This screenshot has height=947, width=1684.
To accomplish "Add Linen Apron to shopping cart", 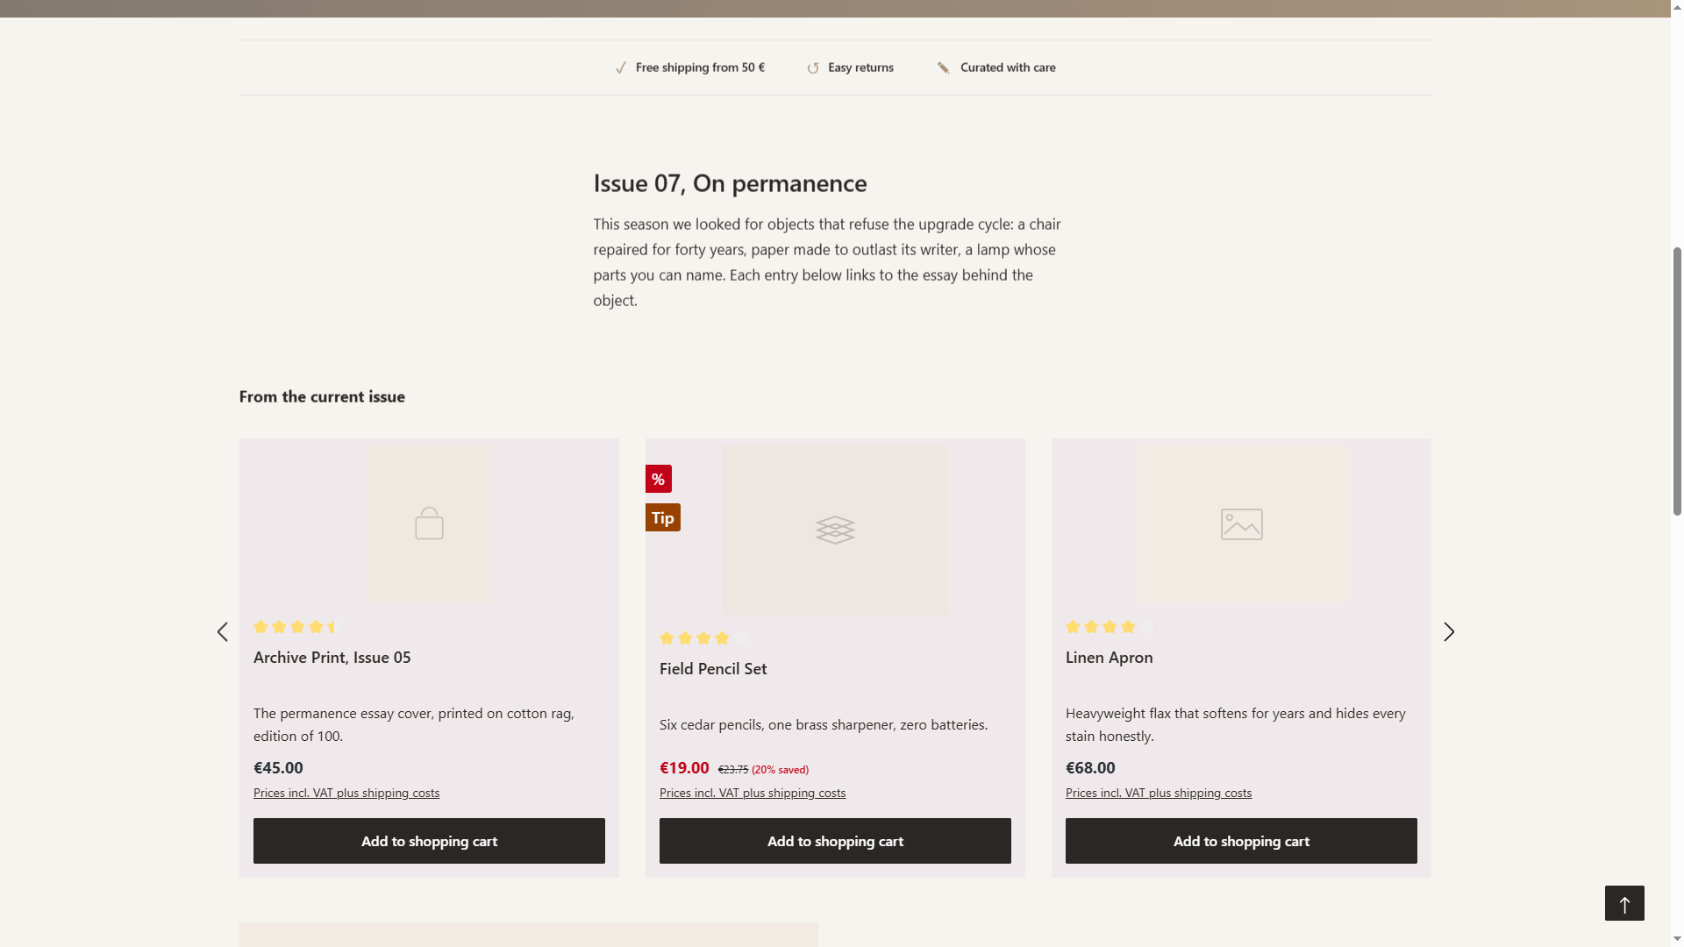I will coord(1241,841).
